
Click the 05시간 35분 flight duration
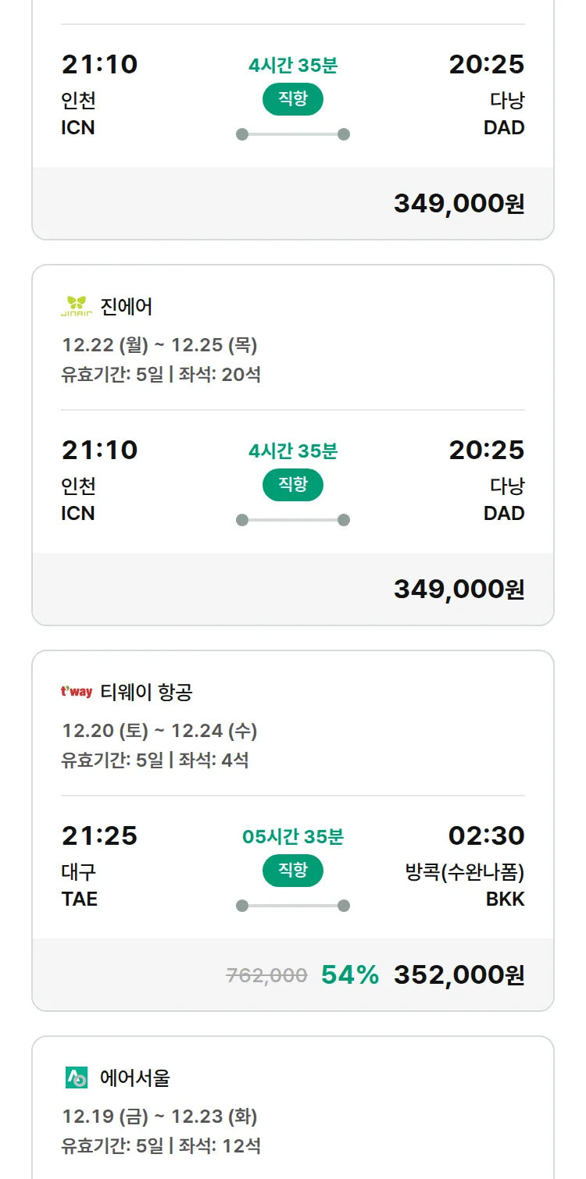(x=293, y=837)
